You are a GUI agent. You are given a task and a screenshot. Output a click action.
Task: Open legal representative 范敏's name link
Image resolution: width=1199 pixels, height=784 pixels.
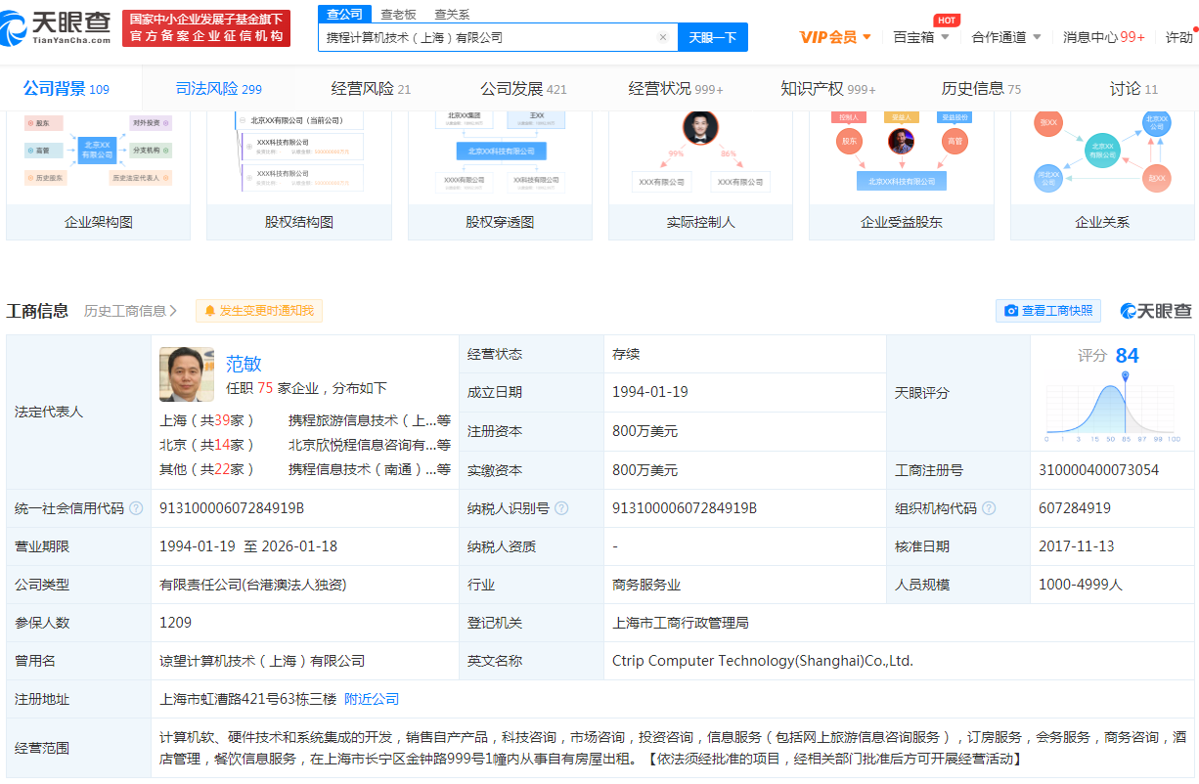(x=244, y=364)
